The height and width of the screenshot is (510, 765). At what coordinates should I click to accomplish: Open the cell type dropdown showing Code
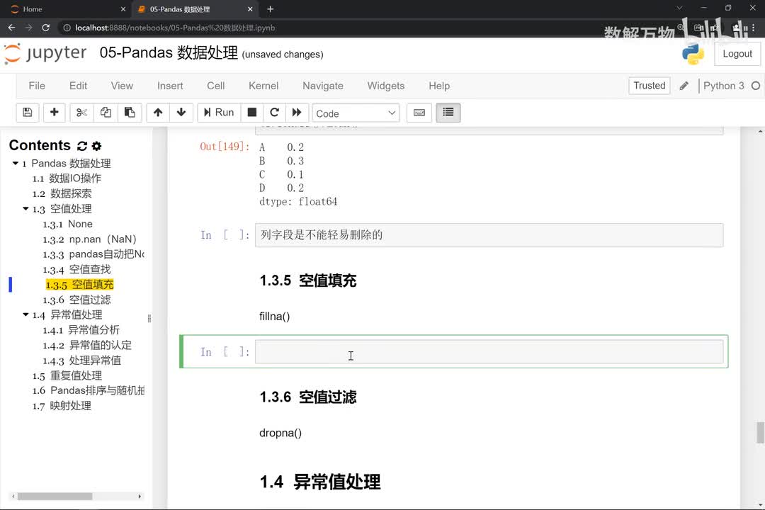click(x=356, y=113)
